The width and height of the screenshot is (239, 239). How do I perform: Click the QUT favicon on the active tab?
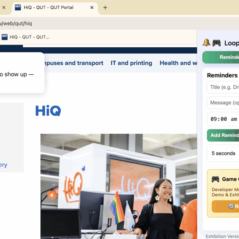(x=18, y=7)
